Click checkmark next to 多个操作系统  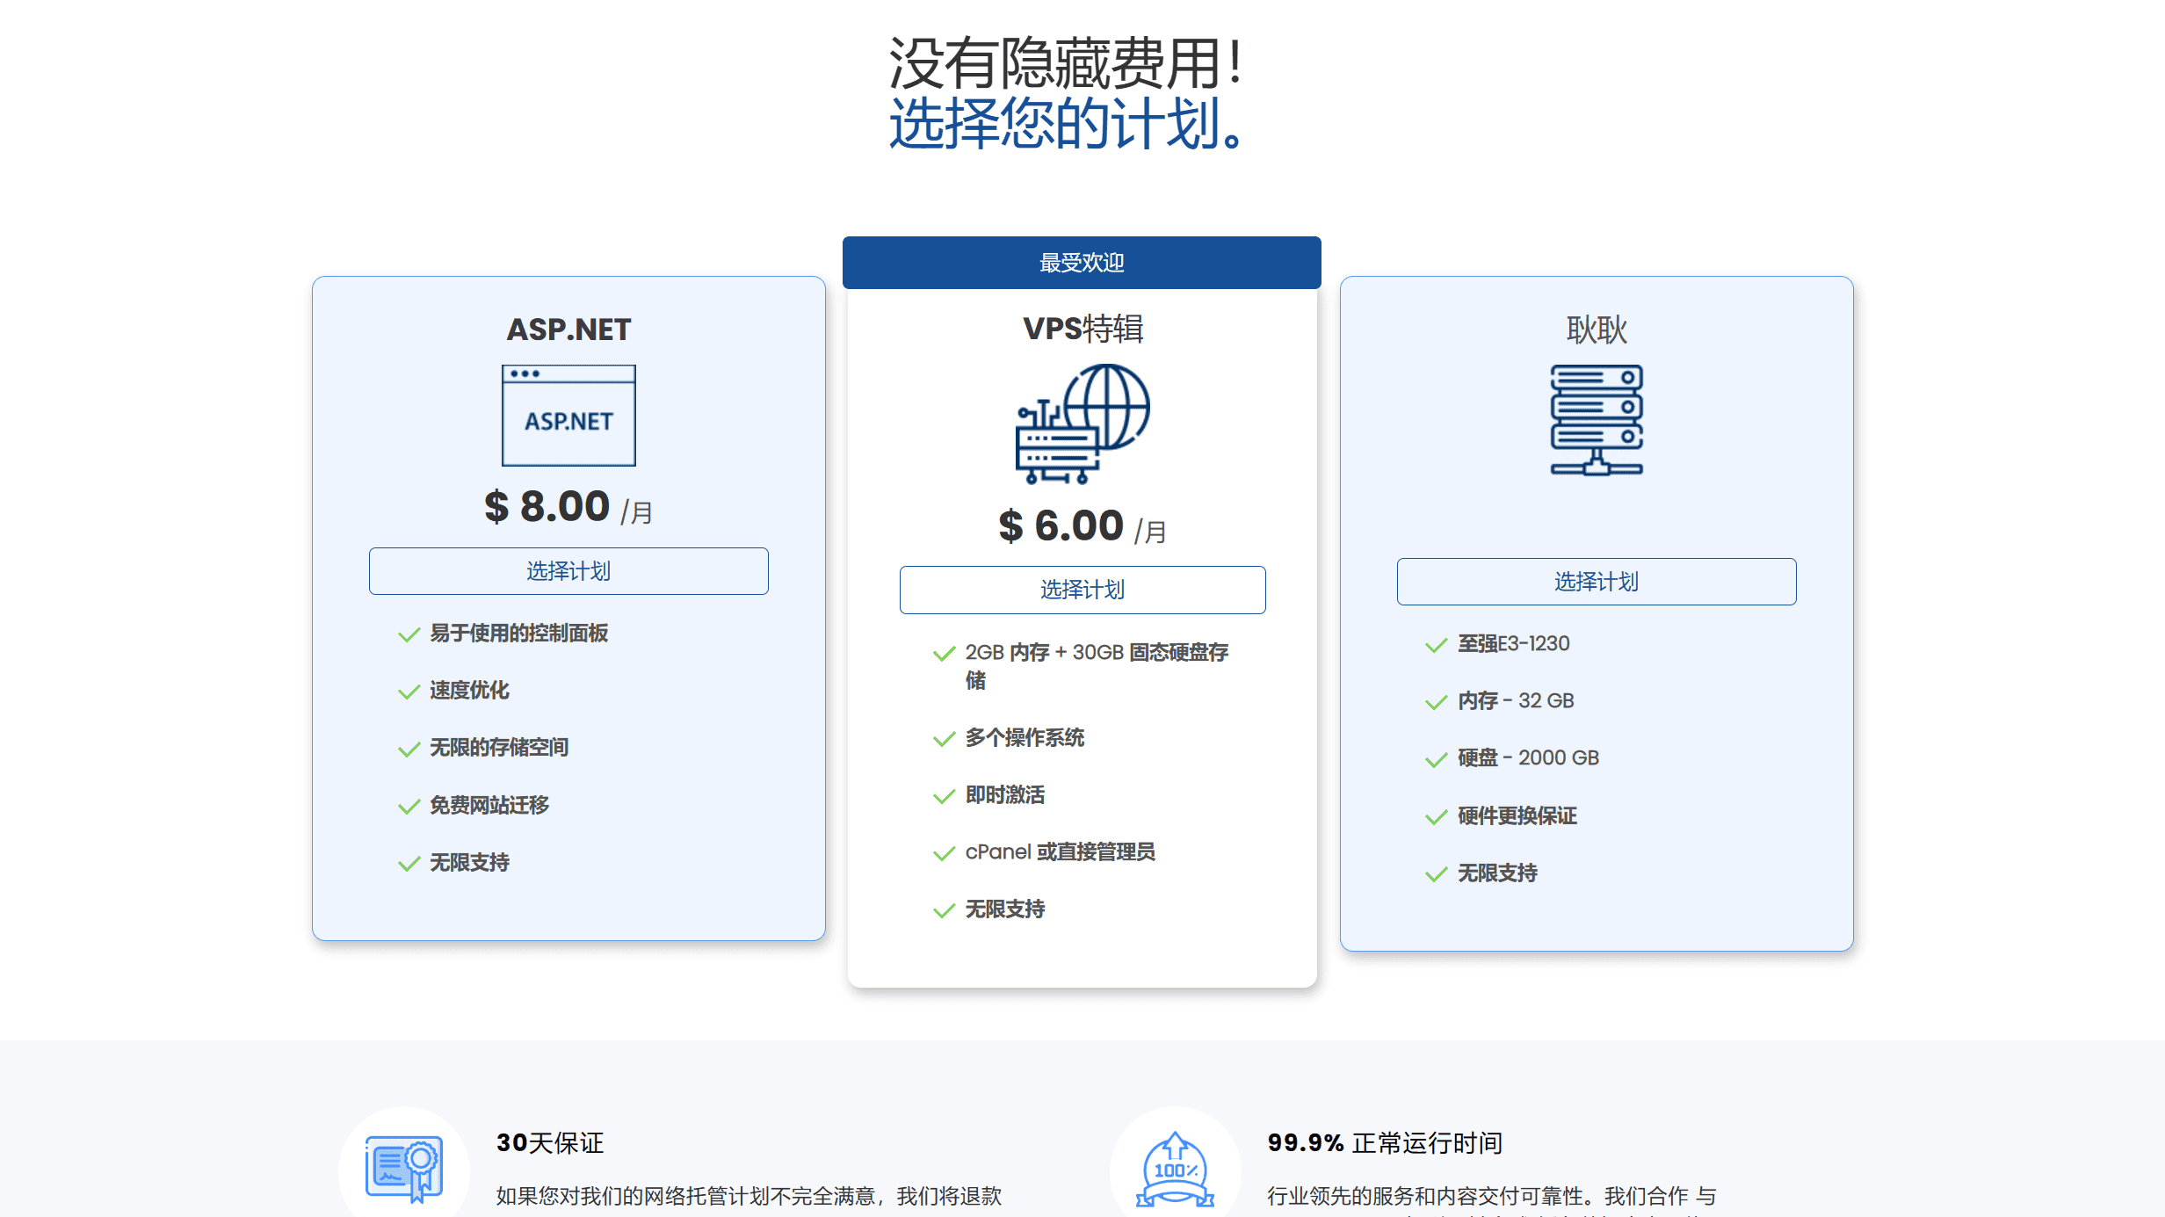click(x=944, y=739)
